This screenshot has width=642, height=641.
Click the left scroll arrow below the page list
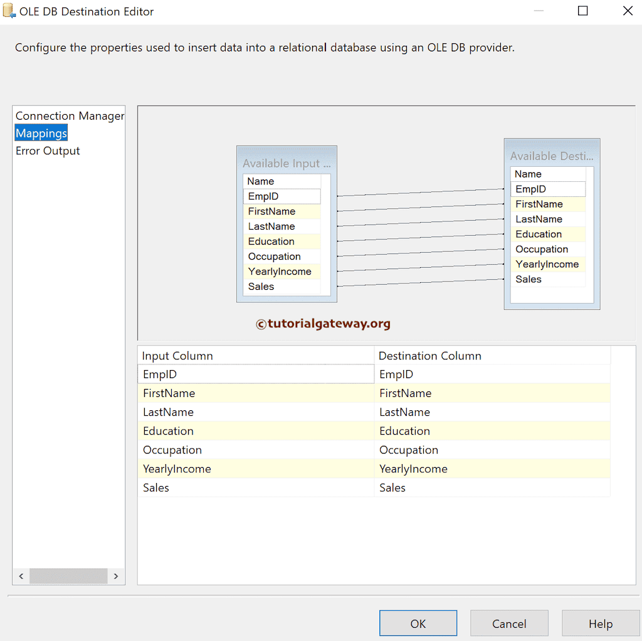(x=21, y=576)
